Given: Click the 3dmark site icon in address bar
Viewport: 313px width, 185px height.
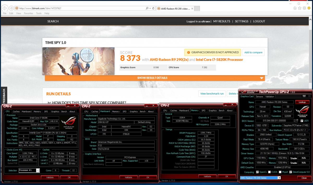Looking at the screenshot, I should (x=17, y=8).
